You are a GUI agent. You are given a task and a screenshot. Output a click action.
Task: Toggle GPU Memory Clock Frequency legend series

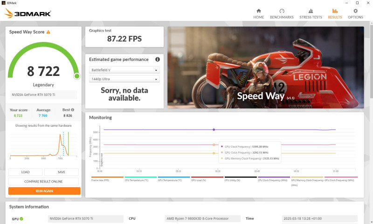pyautogui.click(x=307, y=182)
